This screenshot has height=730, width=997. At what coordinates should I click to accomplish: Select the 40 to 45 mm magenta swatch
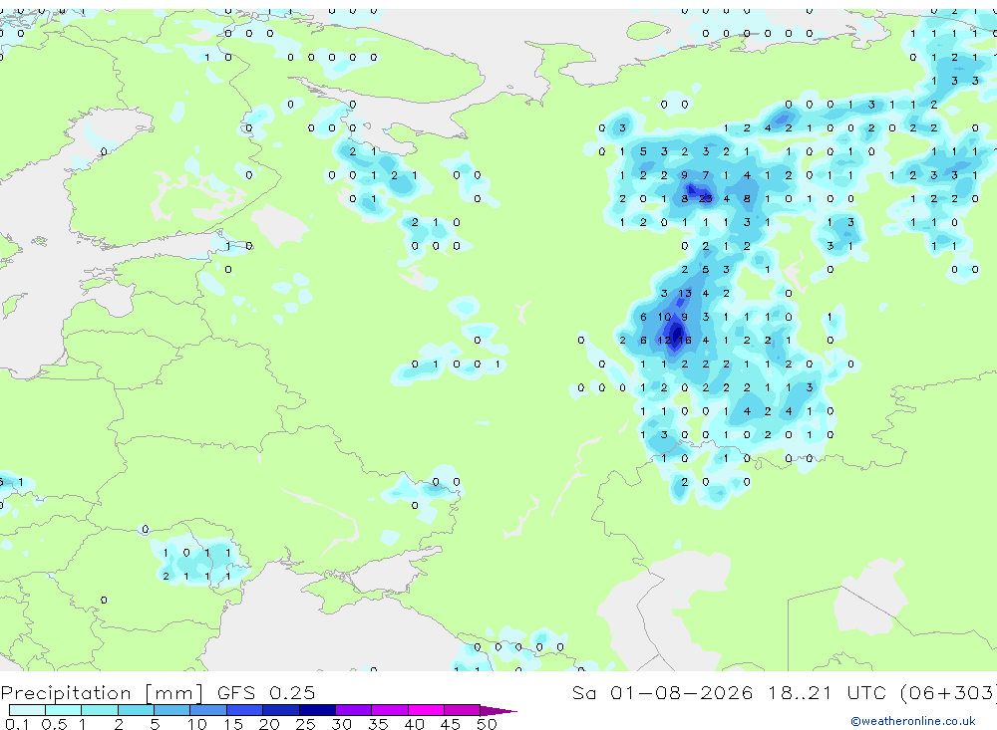click(x=426, y=710)
